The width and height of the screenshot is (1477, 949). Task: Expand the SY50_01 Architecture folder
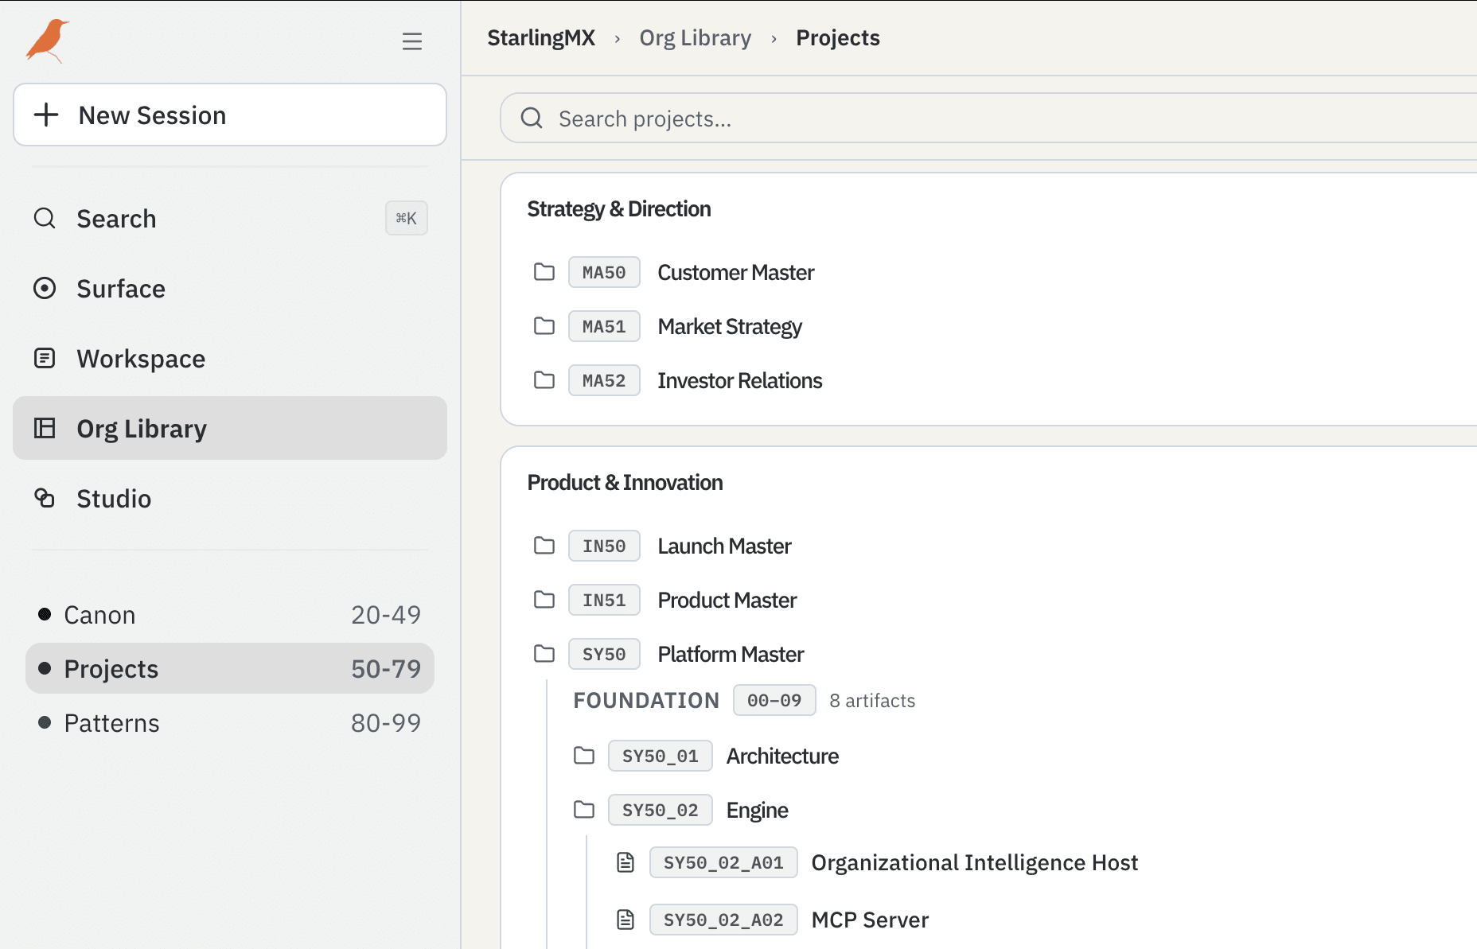[584, 756]
